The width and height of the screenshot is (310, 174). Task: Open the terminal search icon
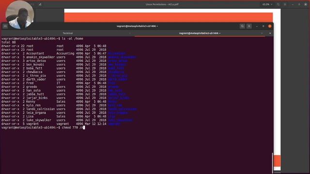tap(242, 26)
